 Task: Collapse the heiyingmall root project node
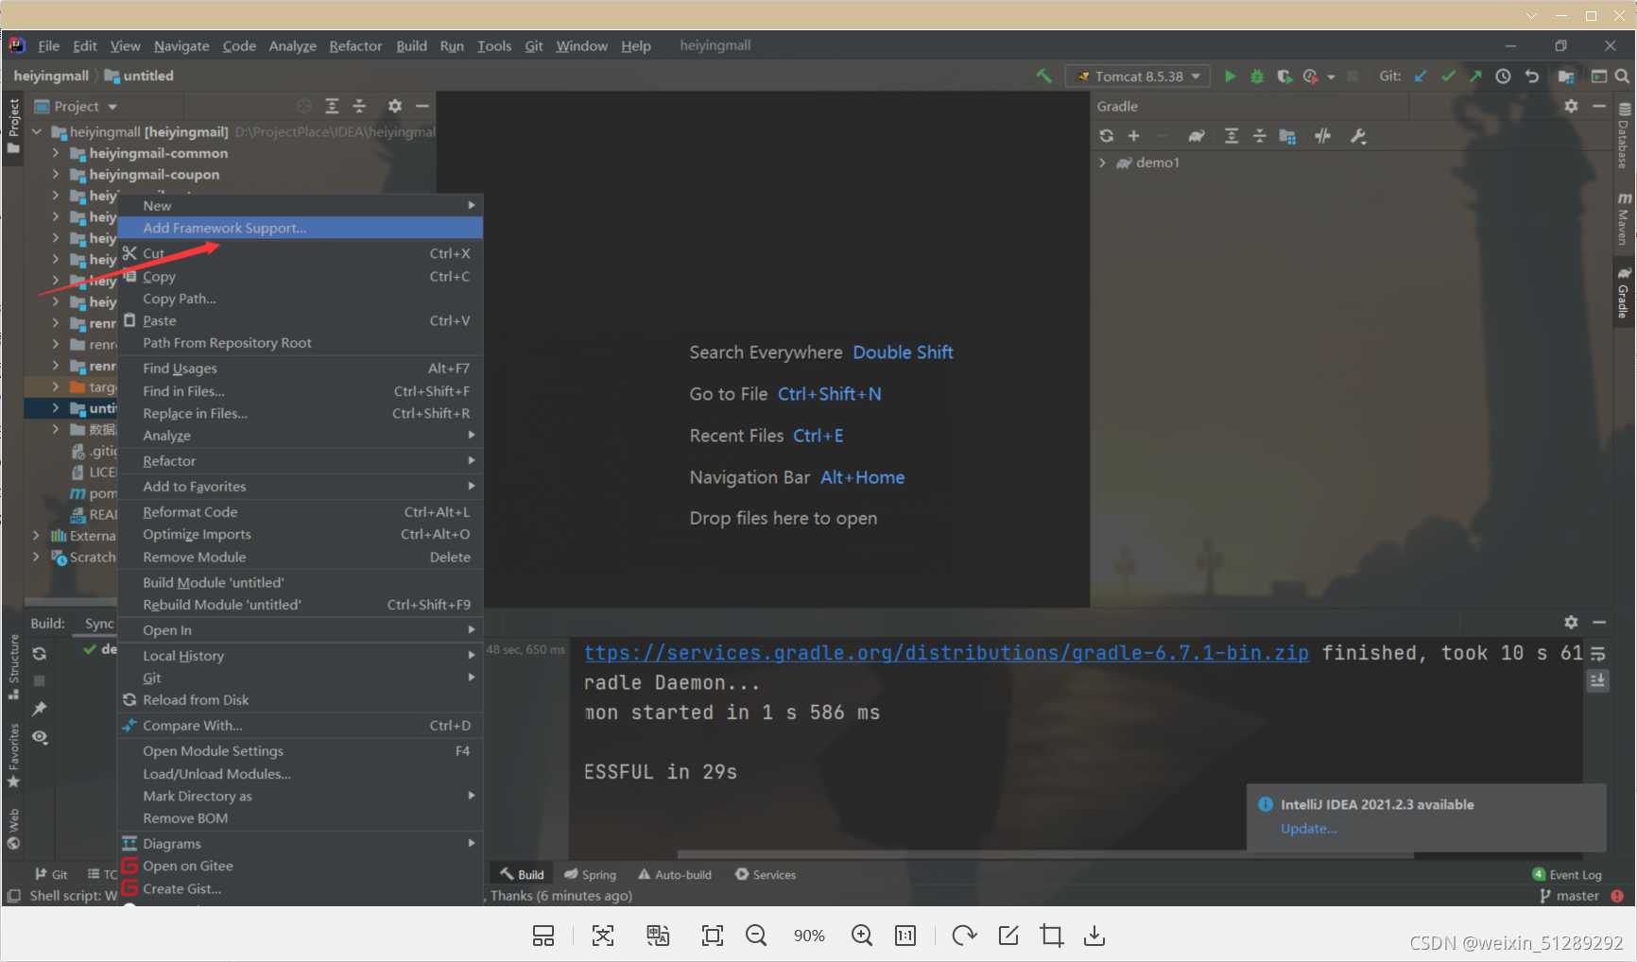pyautogui.click(x=37, y=132)
